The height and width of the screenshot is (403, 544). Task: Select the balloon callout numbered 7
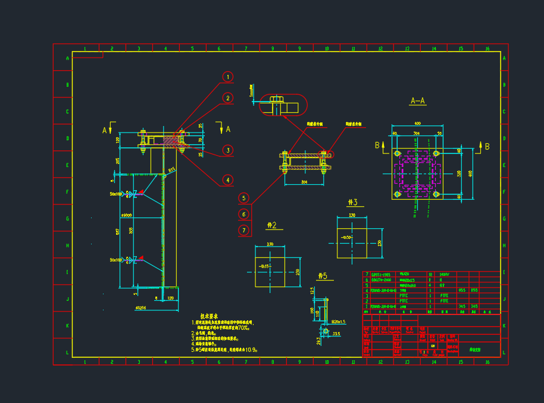[244, 230]
